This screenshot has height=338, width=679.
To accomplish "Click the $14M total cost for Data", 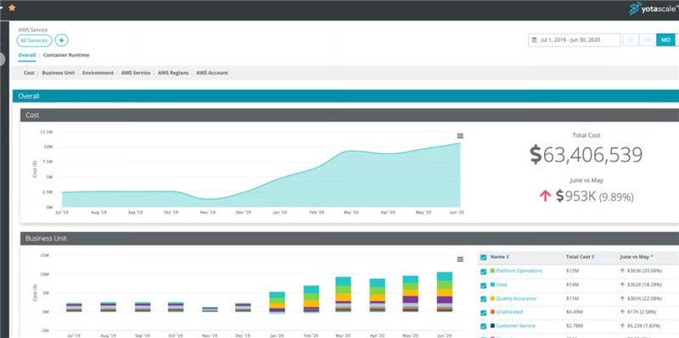I will [x=571, y=285].
